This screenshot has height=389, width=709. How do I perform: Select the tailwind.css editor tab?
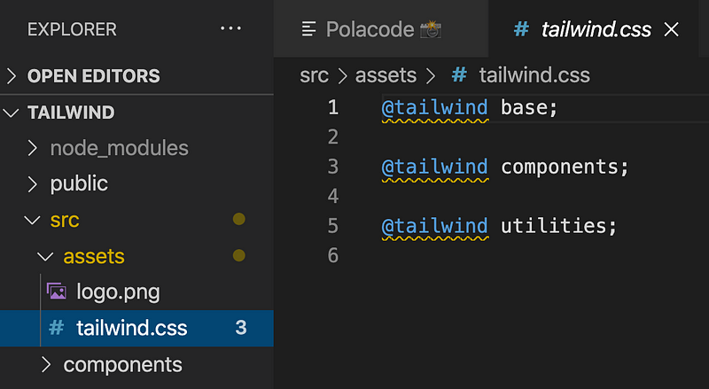click(x=596, y=29)
